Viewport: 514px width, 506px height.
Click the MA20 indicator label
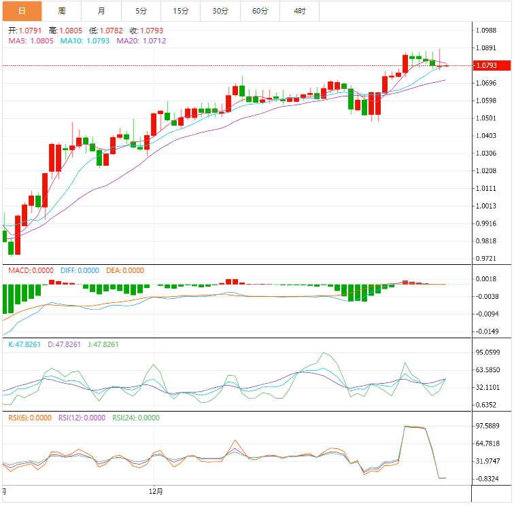click(x=141, y=41)
